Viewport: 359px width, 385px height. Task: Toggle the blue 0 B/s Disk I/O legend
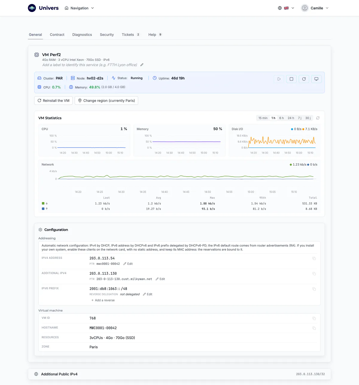pyautogui.click(x=296, y=129)
